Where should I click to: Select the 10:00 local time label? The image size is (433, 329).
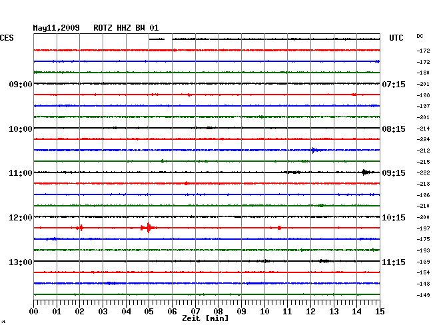point(21,129)
